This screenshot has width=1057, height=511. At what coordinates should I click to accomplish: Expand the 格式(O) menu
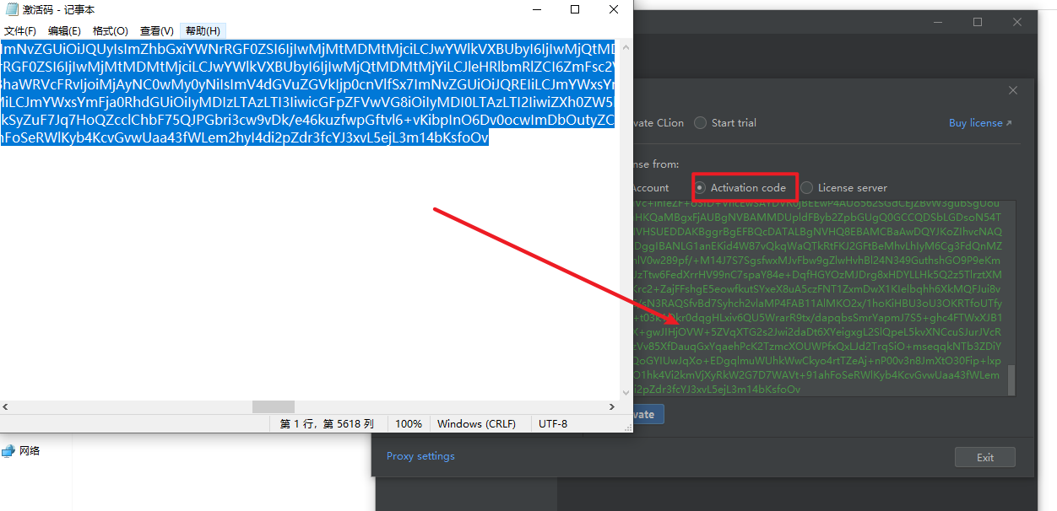click(x=110, y=31)
